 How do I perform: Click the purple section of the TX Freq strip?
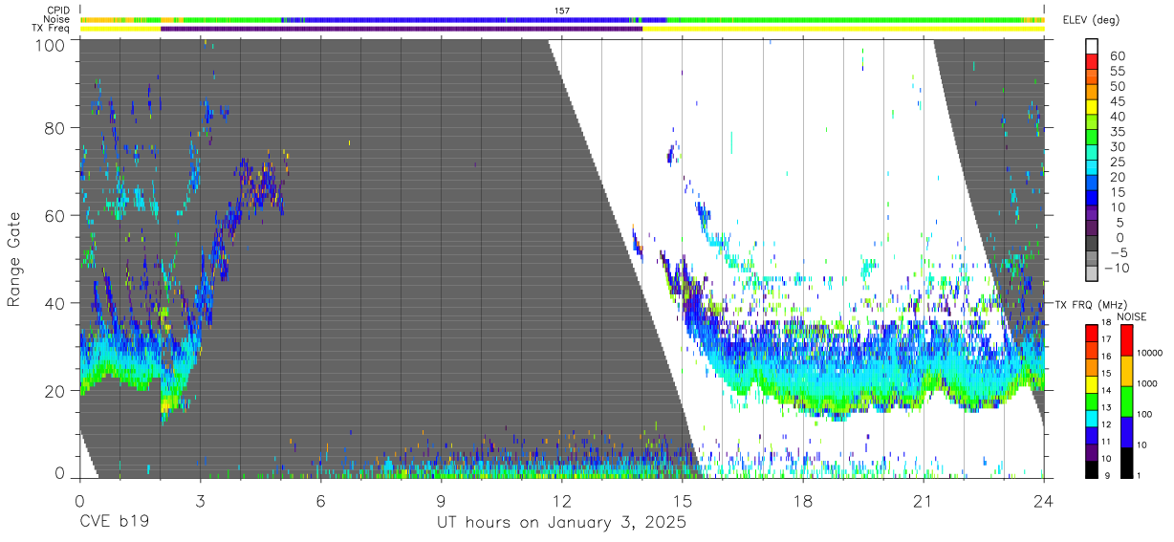402,29
